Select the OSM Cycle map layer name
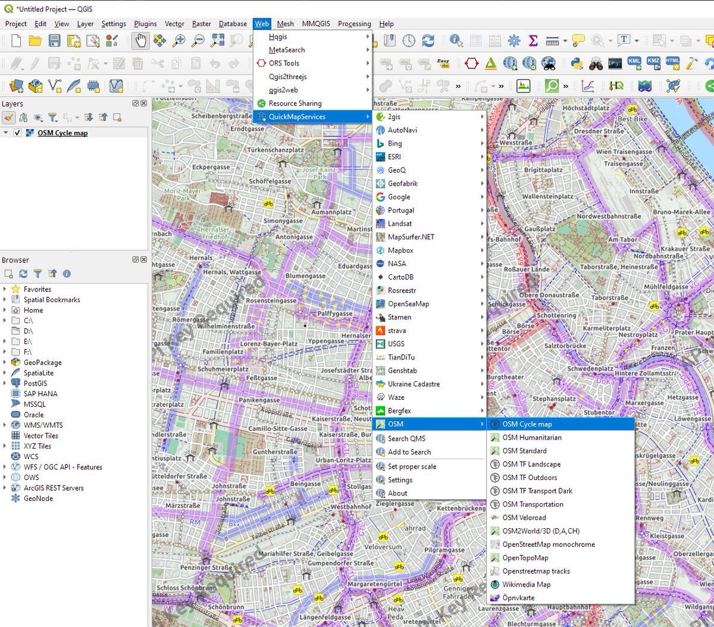 [x=62, y=133]
